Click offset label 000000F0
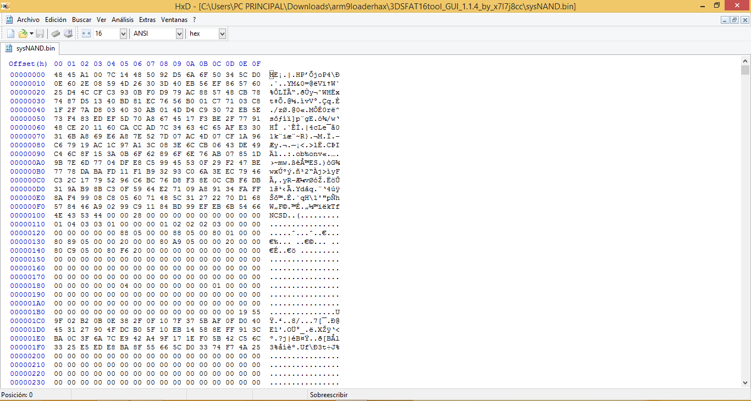This screenshot has height=401, width=751. coord(27,207)
